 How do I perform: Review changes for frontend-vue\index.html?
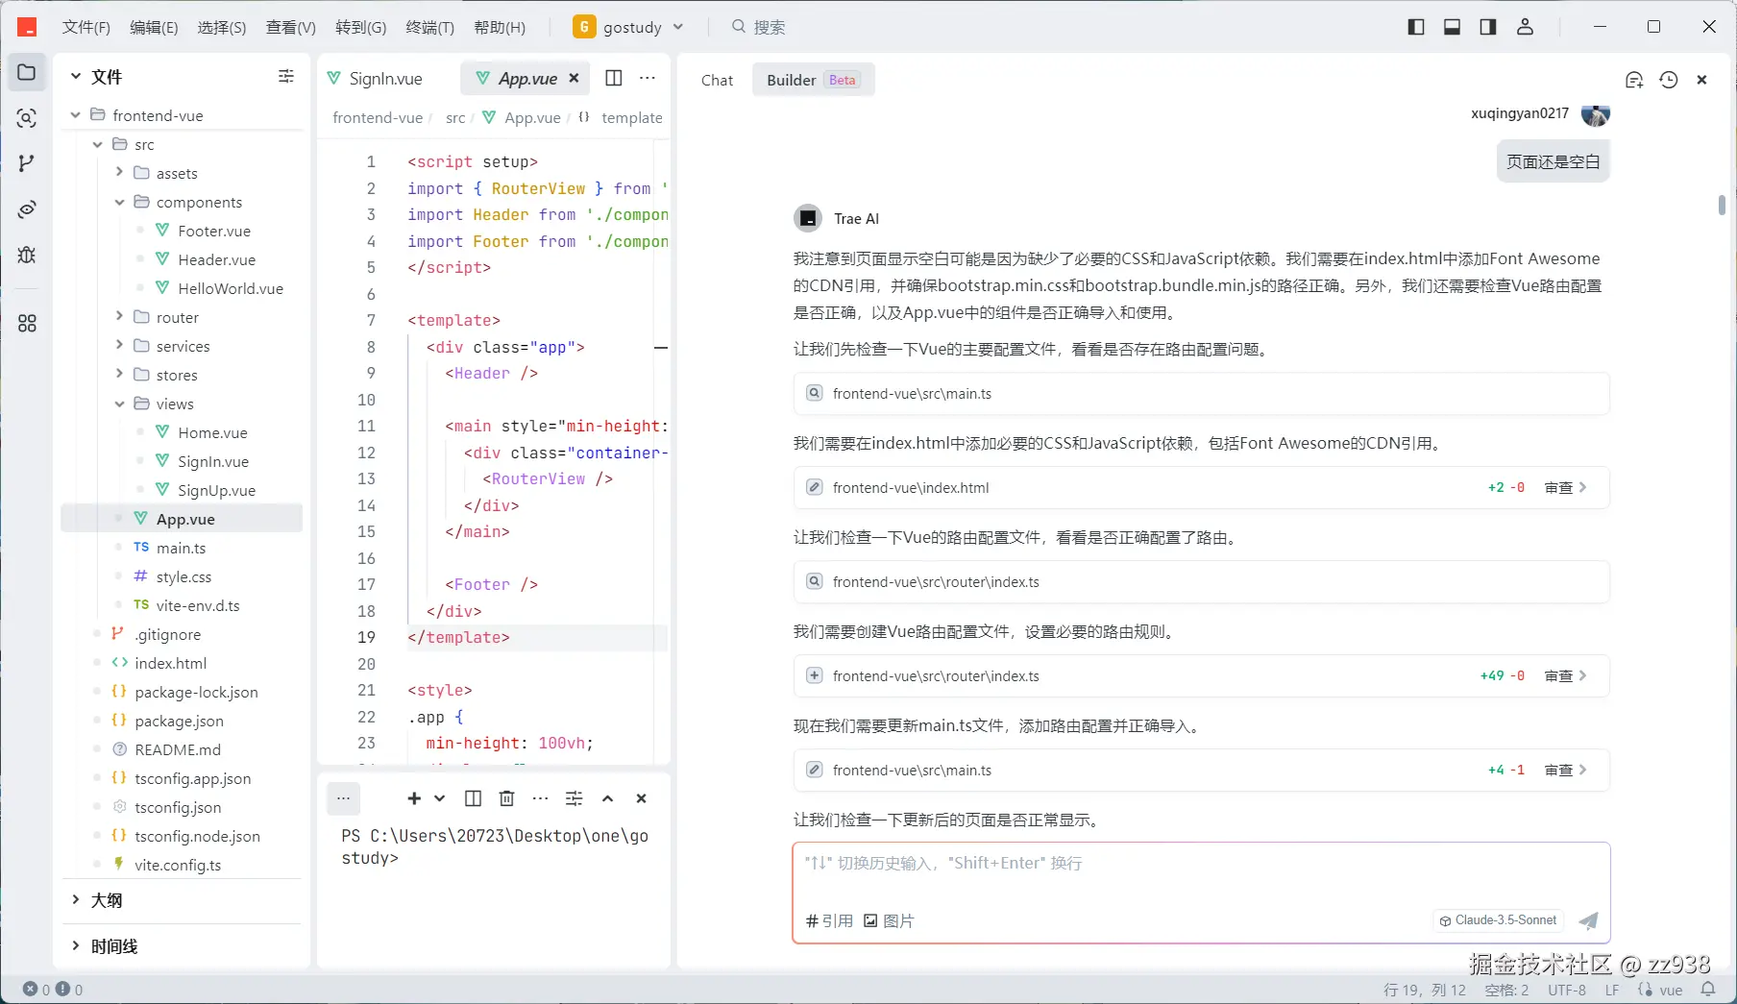pyautogui.click(x=1565, y=487)
